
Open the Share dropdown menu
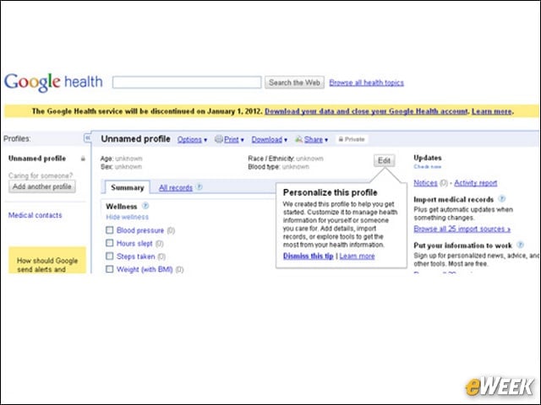[315, 139]
